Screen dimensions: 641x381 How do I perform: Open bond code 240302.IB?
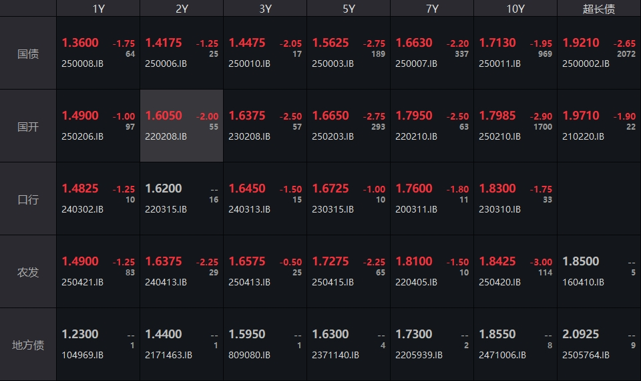coord(83,210)
